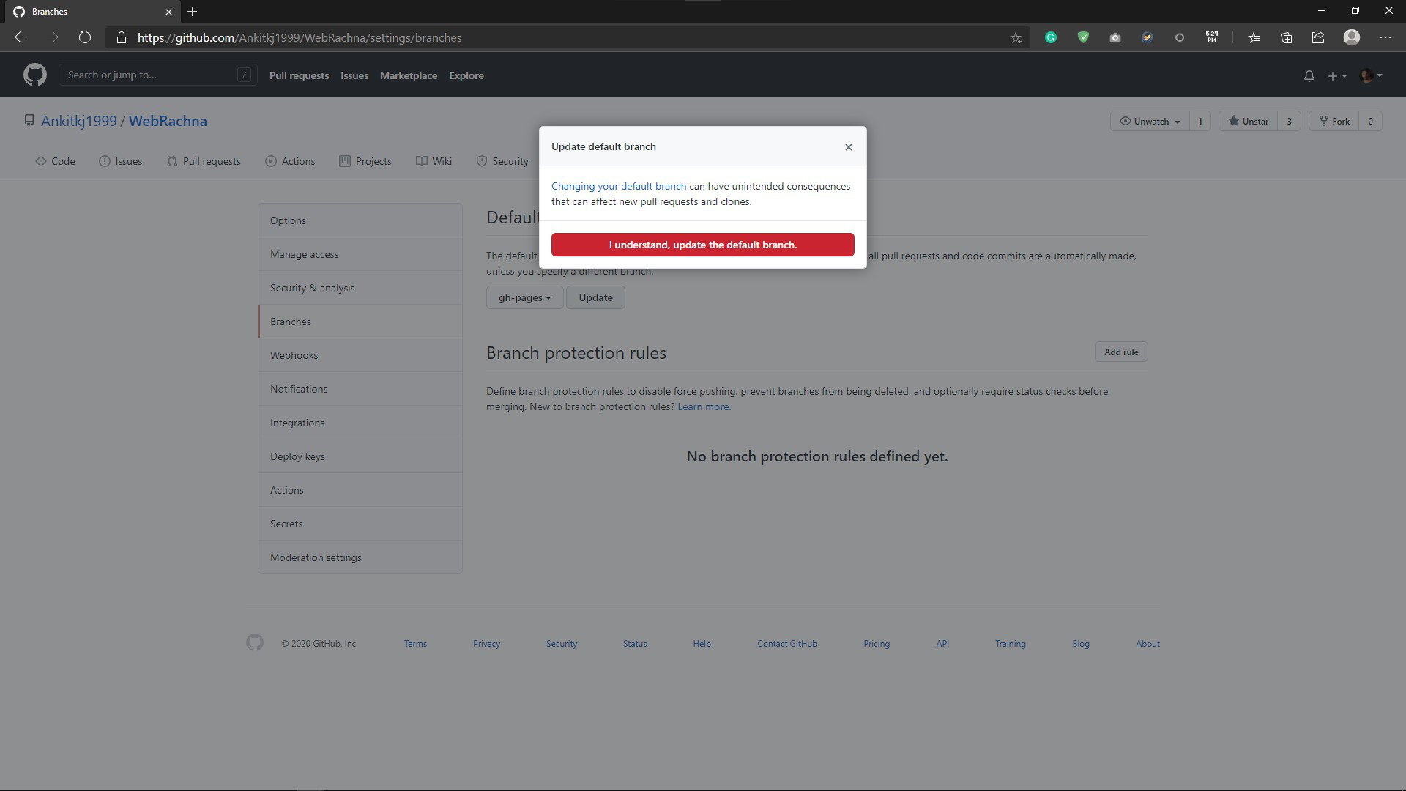Bookmark page with the star icon in address bar
Viewport: 1406px width, 791px height.
tap(1015, 37)
